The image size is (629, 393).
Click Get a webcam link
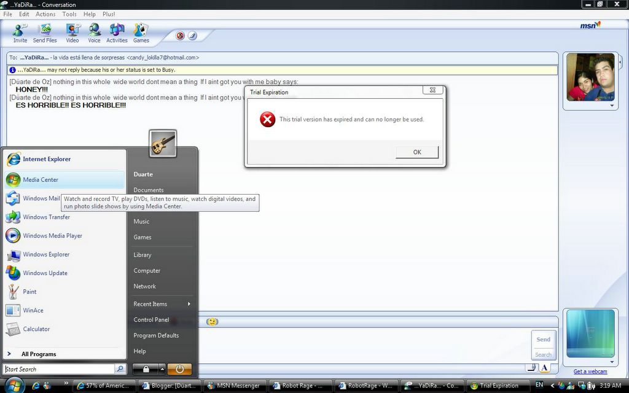590,372
